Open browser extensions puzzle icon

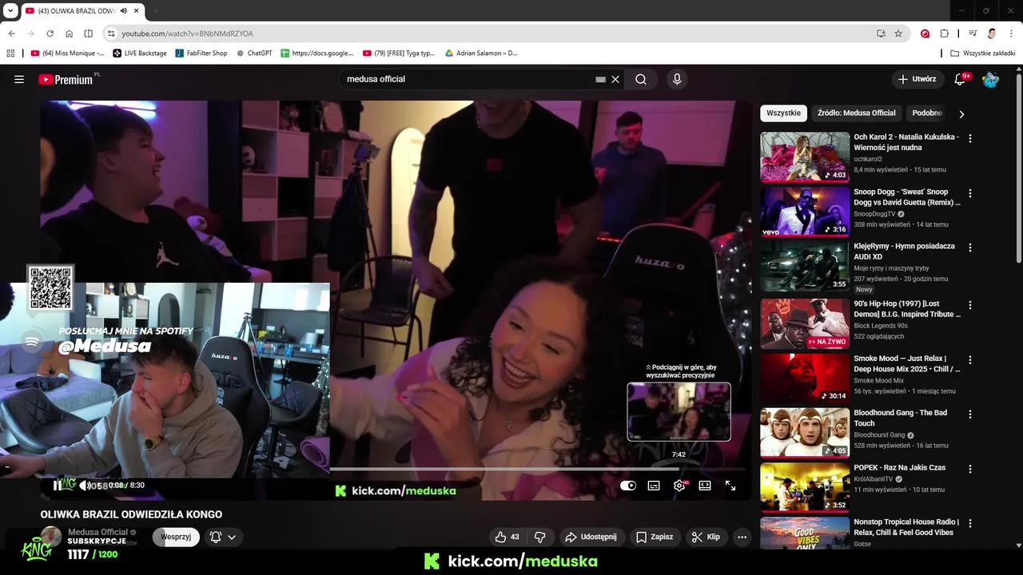[x=945, y=34]
